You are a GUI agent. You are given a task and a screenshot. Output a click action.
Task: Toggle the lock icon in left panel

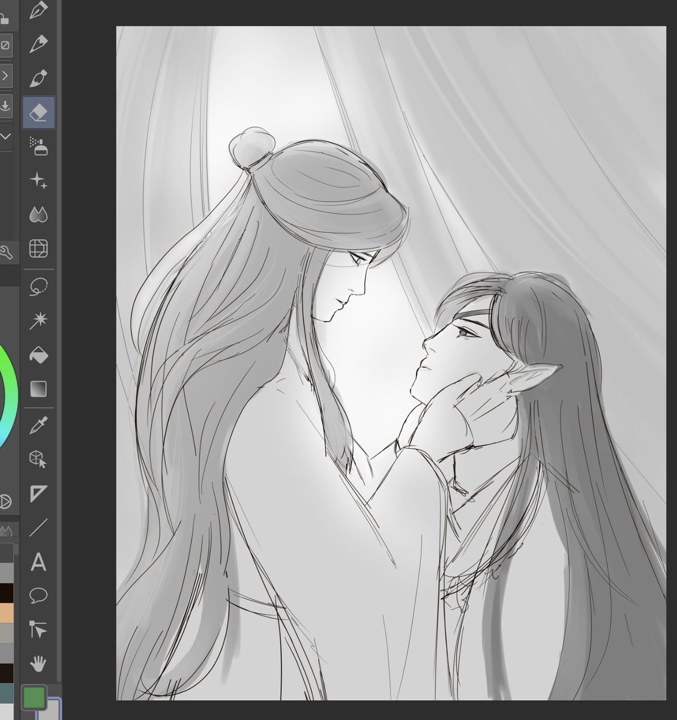tap(4, 19)
